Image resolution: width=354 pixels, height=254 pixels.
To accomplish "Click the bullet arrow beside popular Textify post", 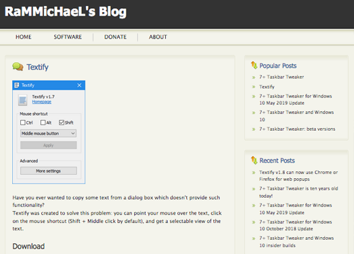I will [254, 87].
